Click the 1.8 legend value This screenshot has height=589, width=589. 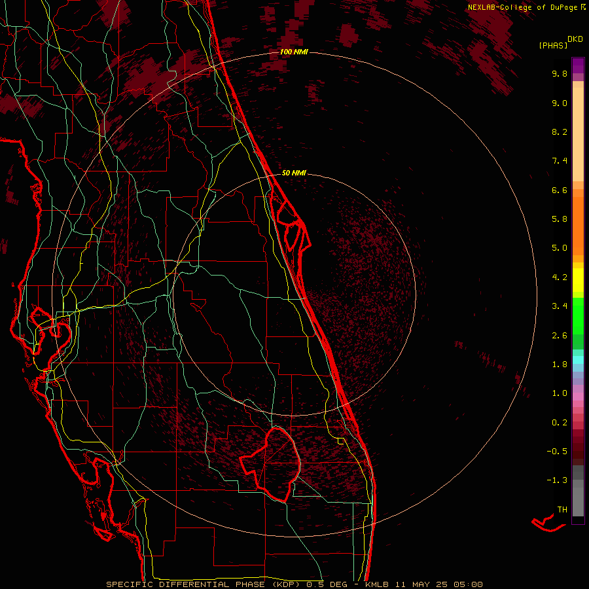(x=560, y=365)
